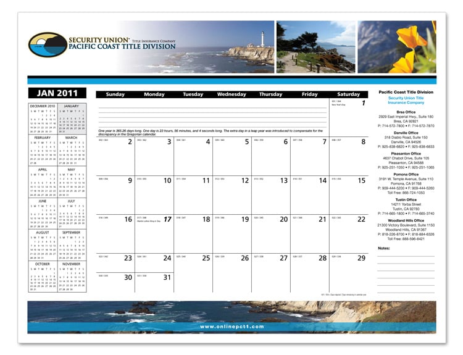Screen dimensions: 463x355
Task: Select large date 2 in main grid
Action: [130, 142]
